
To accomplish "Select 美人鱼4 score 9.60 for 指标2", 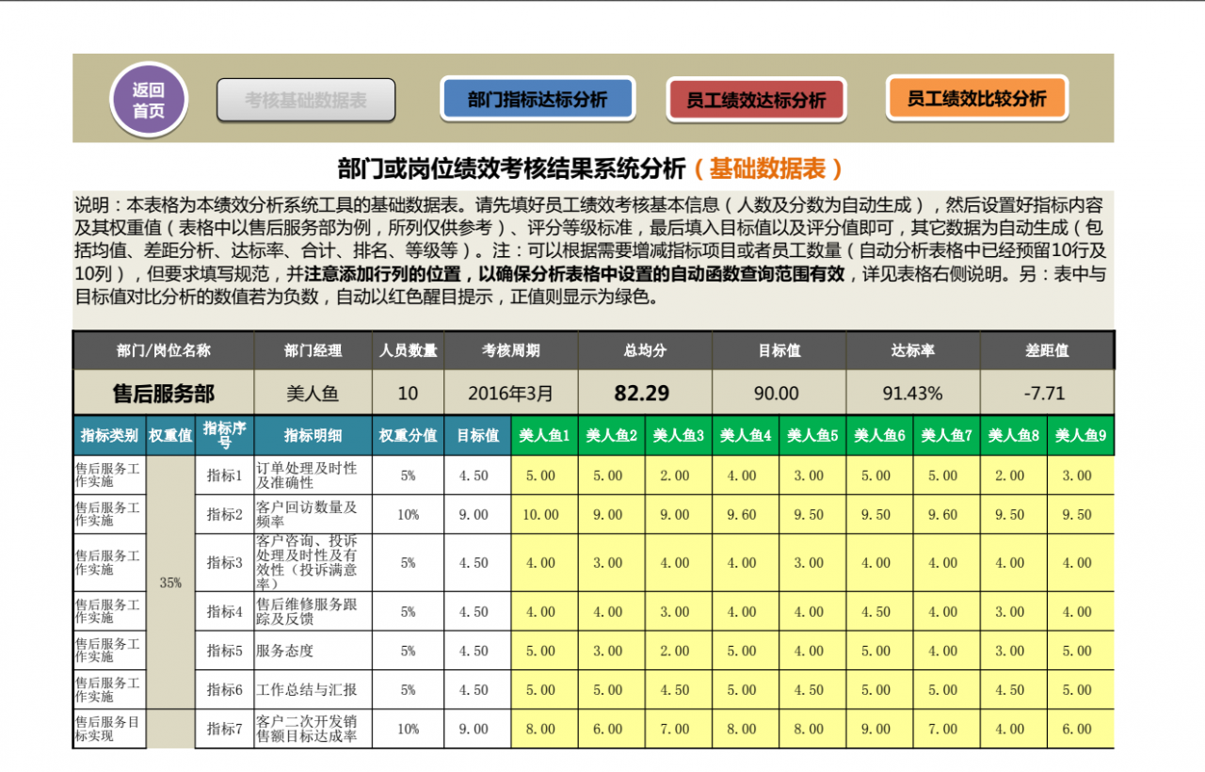I will point(746,514).
